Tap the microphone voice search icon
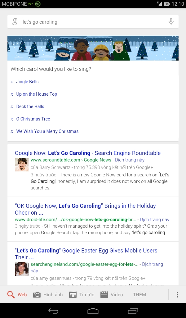The image size is (186, 318). coord(171,22)
